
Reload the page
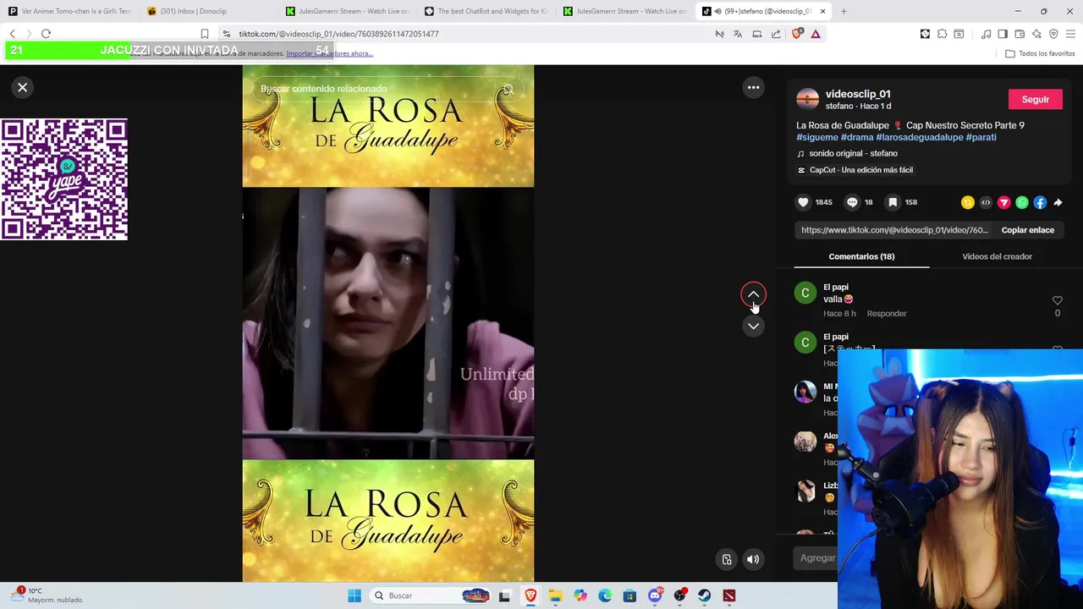pyautogui.click(x=46, y=34)
